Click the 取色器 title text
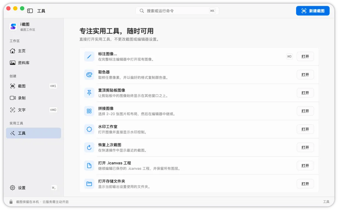The height and width of the screenshot is (210, 338). (x=104, y=72)
